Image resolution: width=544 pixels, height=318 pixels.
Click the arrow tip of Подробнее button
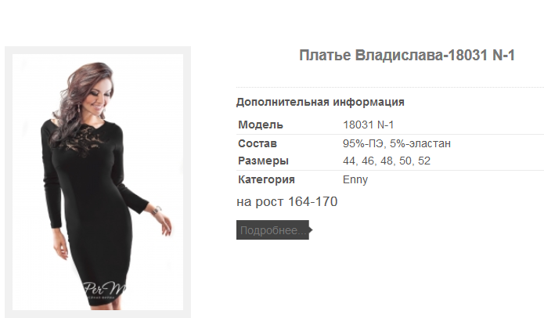(311, 229)
